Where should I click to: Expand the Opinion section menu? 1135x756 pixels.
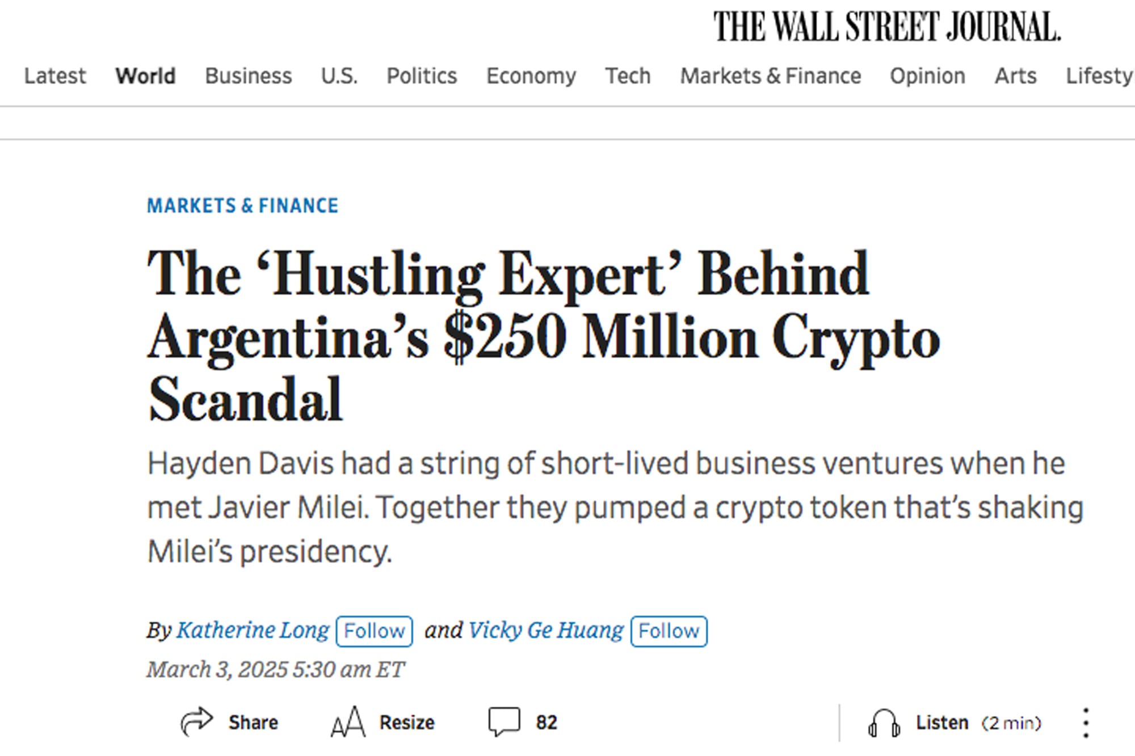coord(927,75)
